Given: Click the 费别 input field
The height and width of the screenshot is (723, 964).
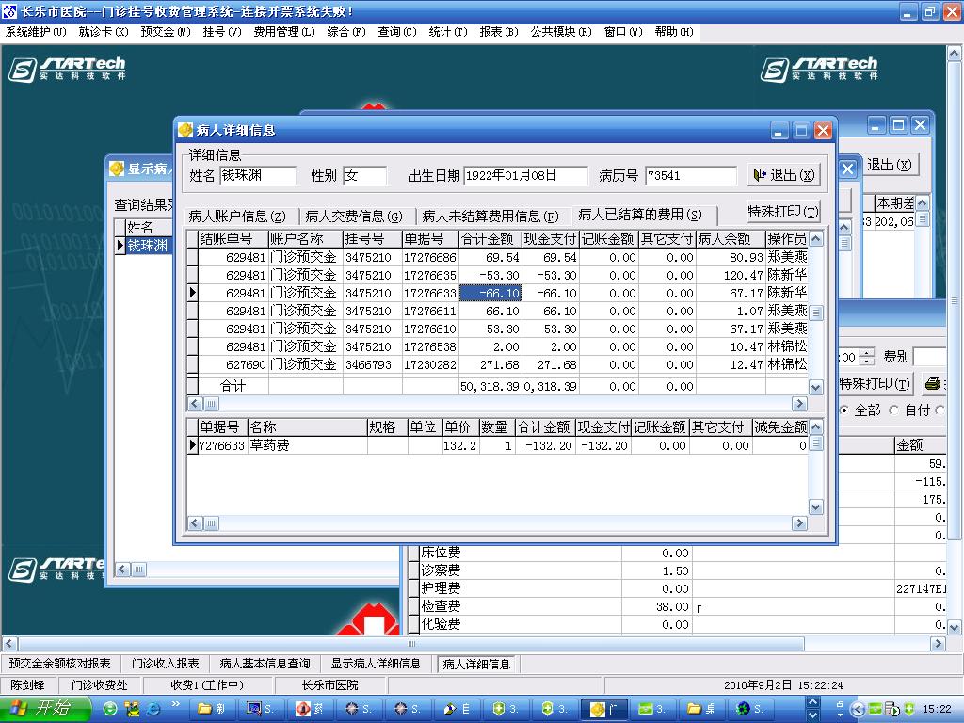Looking at the screenshot, I should click(930, 357).
